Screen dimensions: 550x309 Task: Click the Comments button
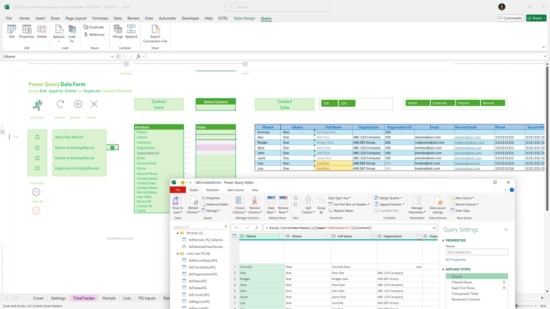[510, 18]
